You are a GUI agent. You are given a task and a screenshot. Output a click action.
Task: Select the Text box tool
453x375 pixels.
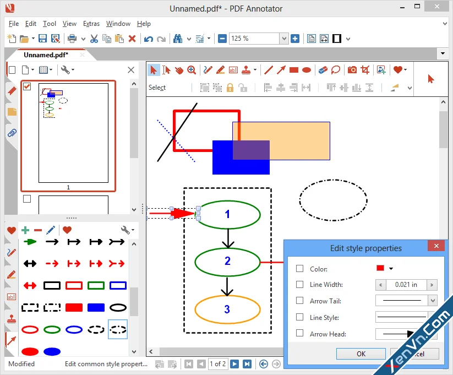(233, 70)
